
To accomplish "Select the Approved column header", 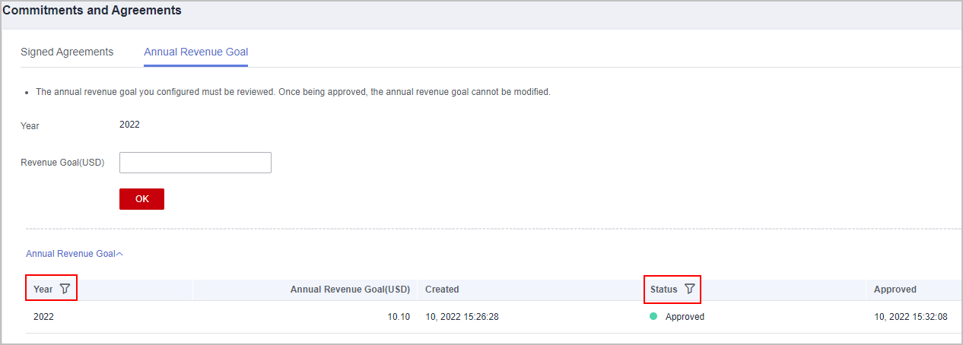I will [895, 290].
